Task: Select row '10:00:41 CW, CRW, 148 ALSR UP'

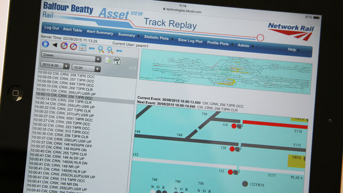Action: (x=57, y=156)
